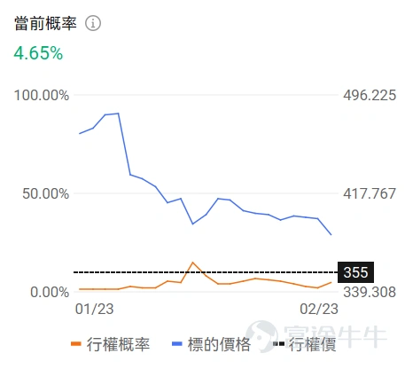Click the 50.00% probability axis label
405x369 pixels.
tap(46, 194)
